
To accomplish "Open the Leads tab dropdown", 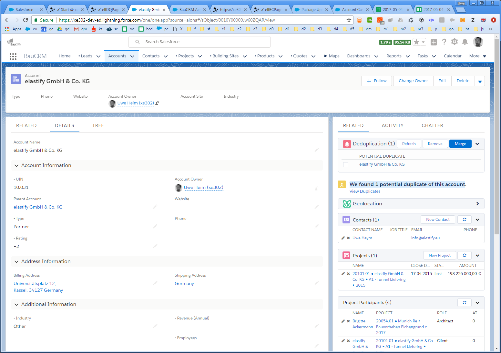I will [98, 56].
